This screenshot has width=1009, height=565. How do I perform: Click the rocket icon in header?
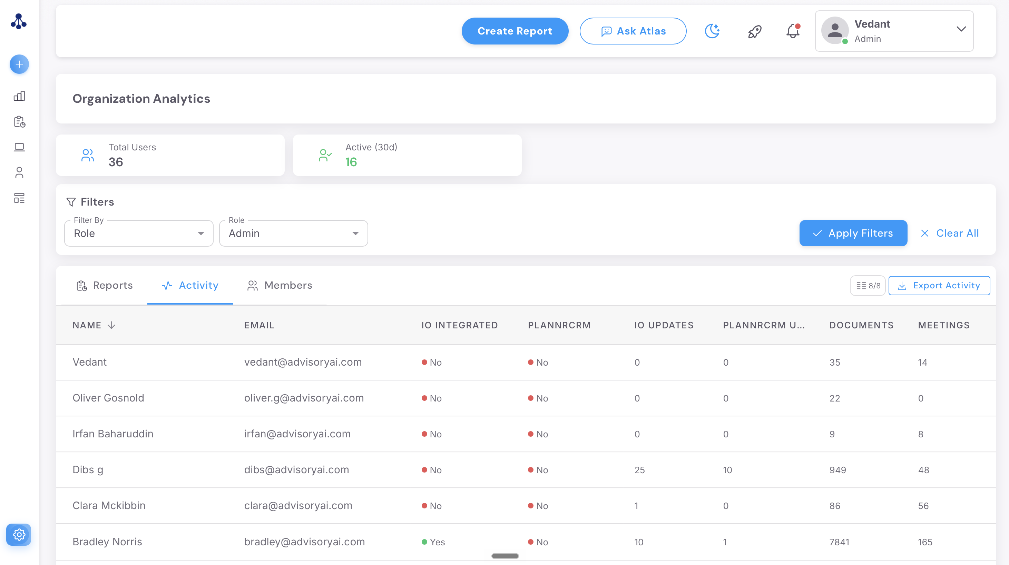click(x=754, y=31)
